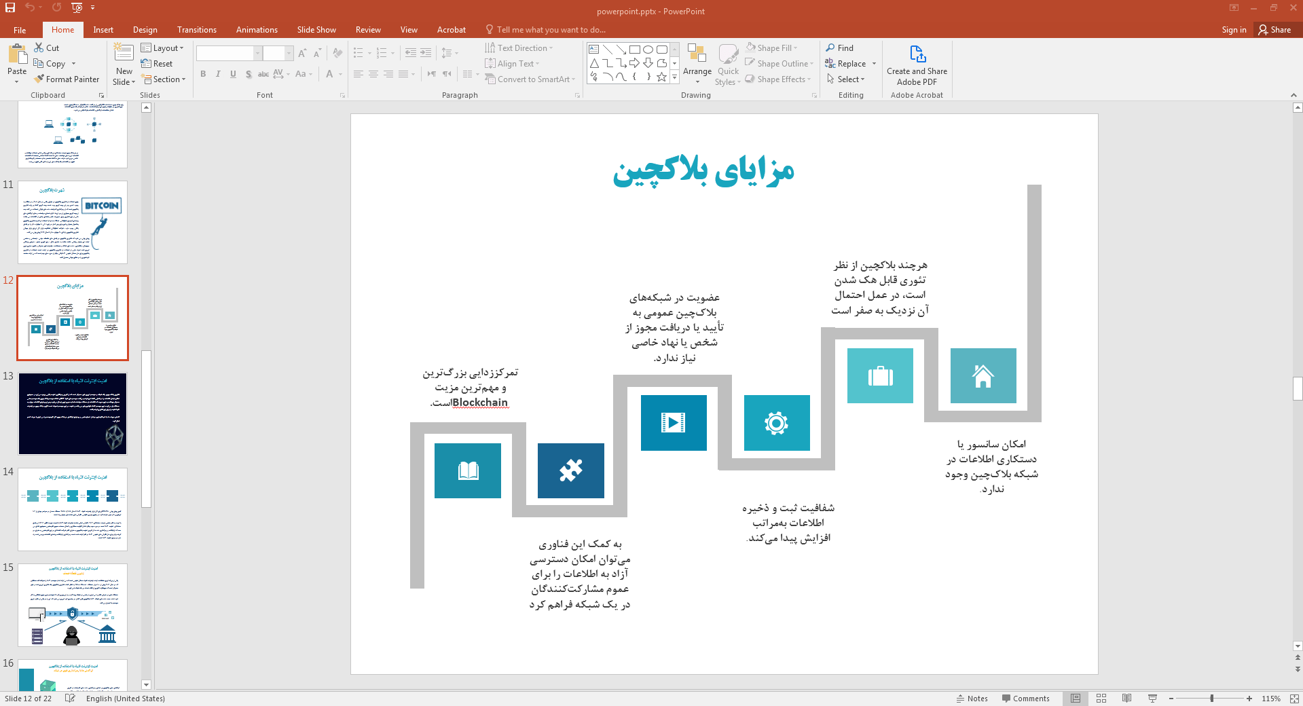This screenshot has width=1303, height=706.
Task: Toggle Bold text formatting
Action: click(203, 74)
